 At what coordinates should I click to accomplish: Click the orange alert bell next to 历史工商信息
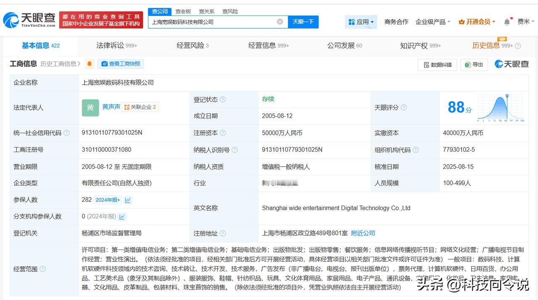click(89, 64)
